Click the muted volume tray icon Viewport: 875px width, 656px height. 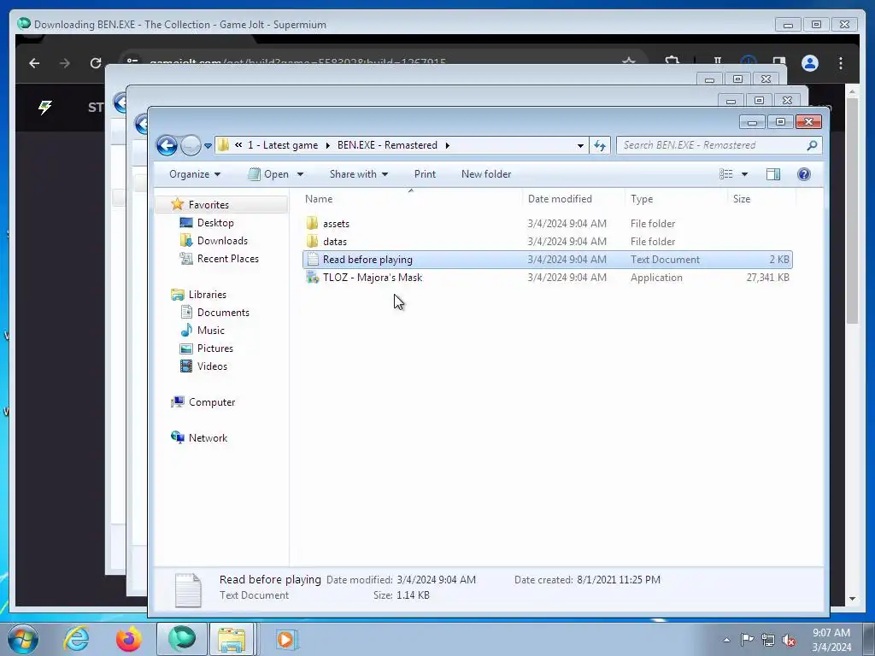point(789,640)
